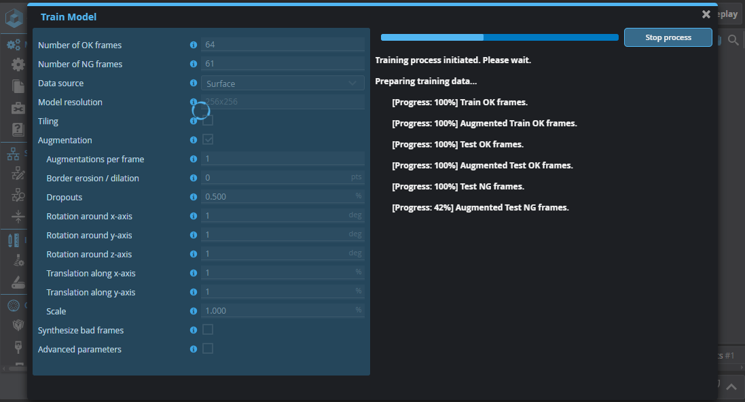745x402 pixels.
Task: Click the info icon beside Number of OK frames
Action: tap(194, 45)
